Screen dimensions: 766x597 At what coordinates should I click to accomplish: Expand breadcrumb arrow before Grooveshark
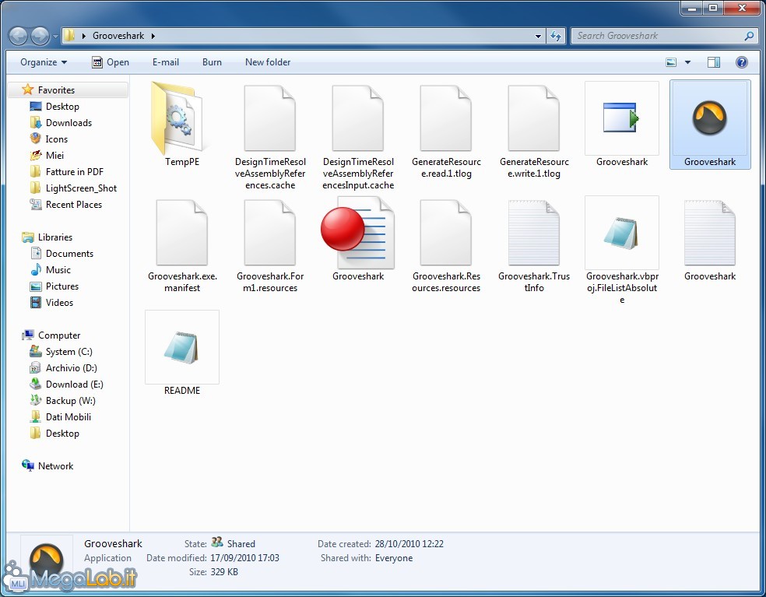[83, 36]
